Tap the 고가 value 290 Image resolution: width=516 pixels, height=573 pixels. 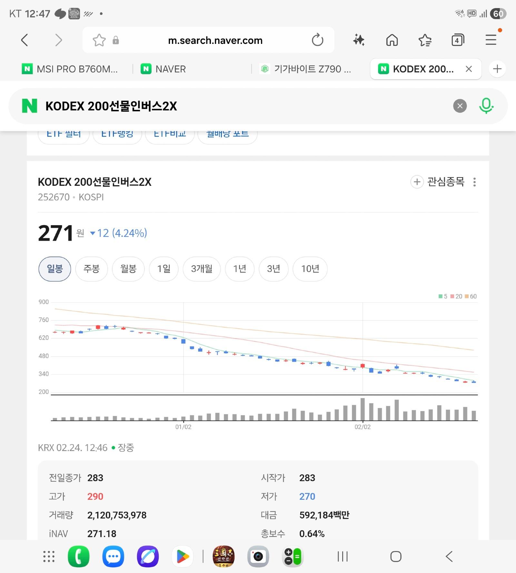click(x=95, y=496)
